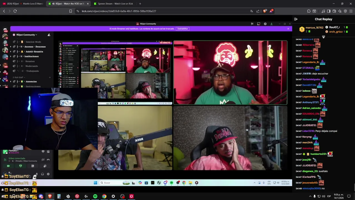This screenshot has width=355, height=200.
Task: Open the system volume icon
Action: [x=323, y=196]
